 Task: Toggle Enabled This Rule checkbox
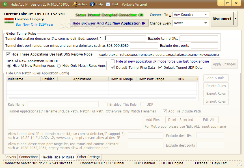pos(106,105)
